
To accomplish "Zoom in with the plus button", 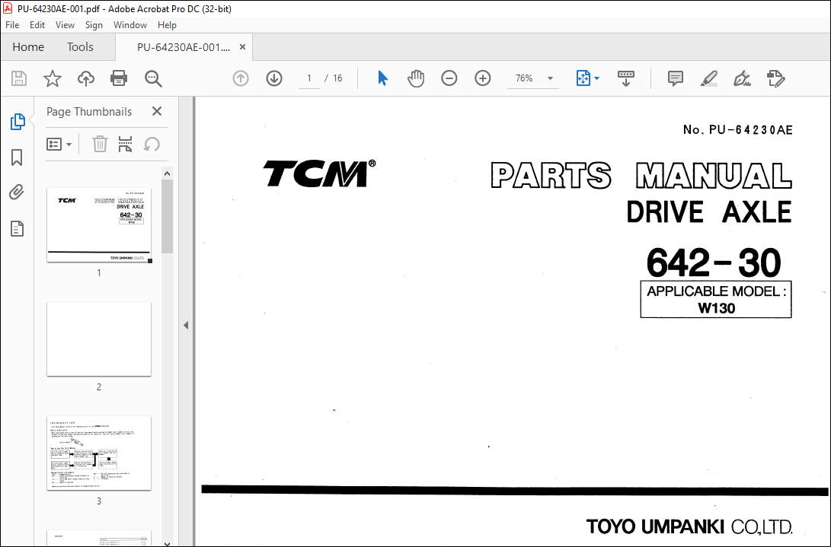I will point(482,78).
